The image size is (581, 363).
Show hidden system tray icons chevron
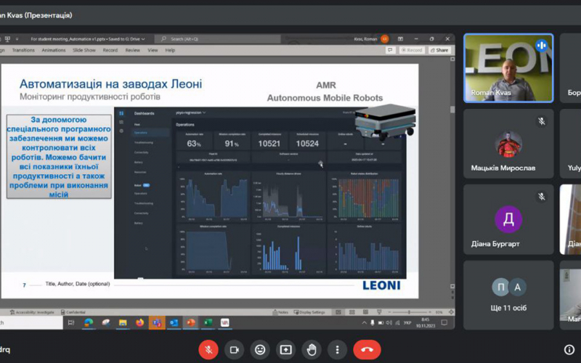pos(365,323)
